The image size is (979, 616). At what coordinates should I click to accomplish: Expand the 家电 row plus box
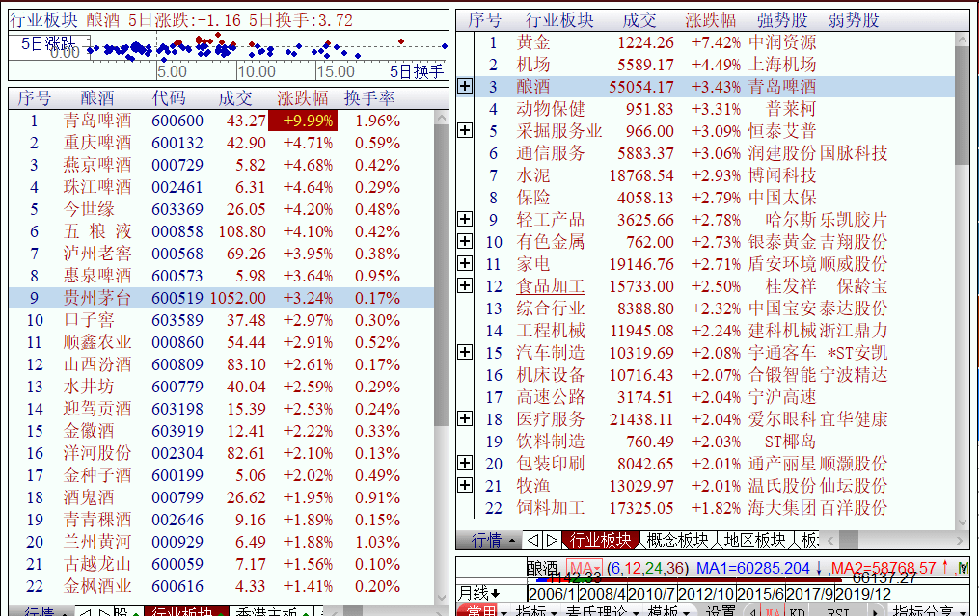click(x=465, y=263)
